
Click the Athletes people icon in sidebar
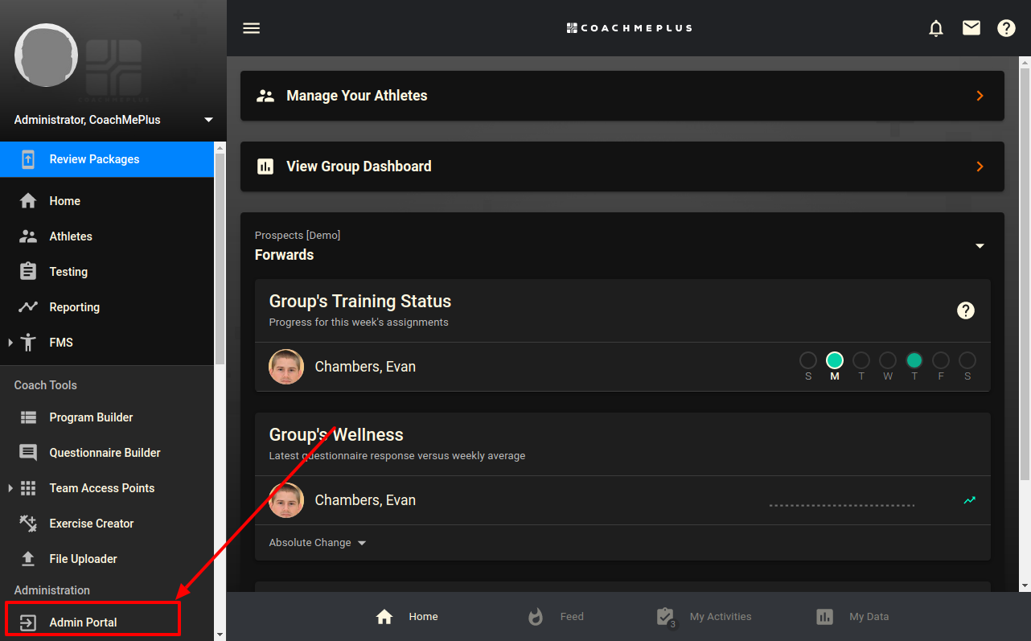(28, 236)
